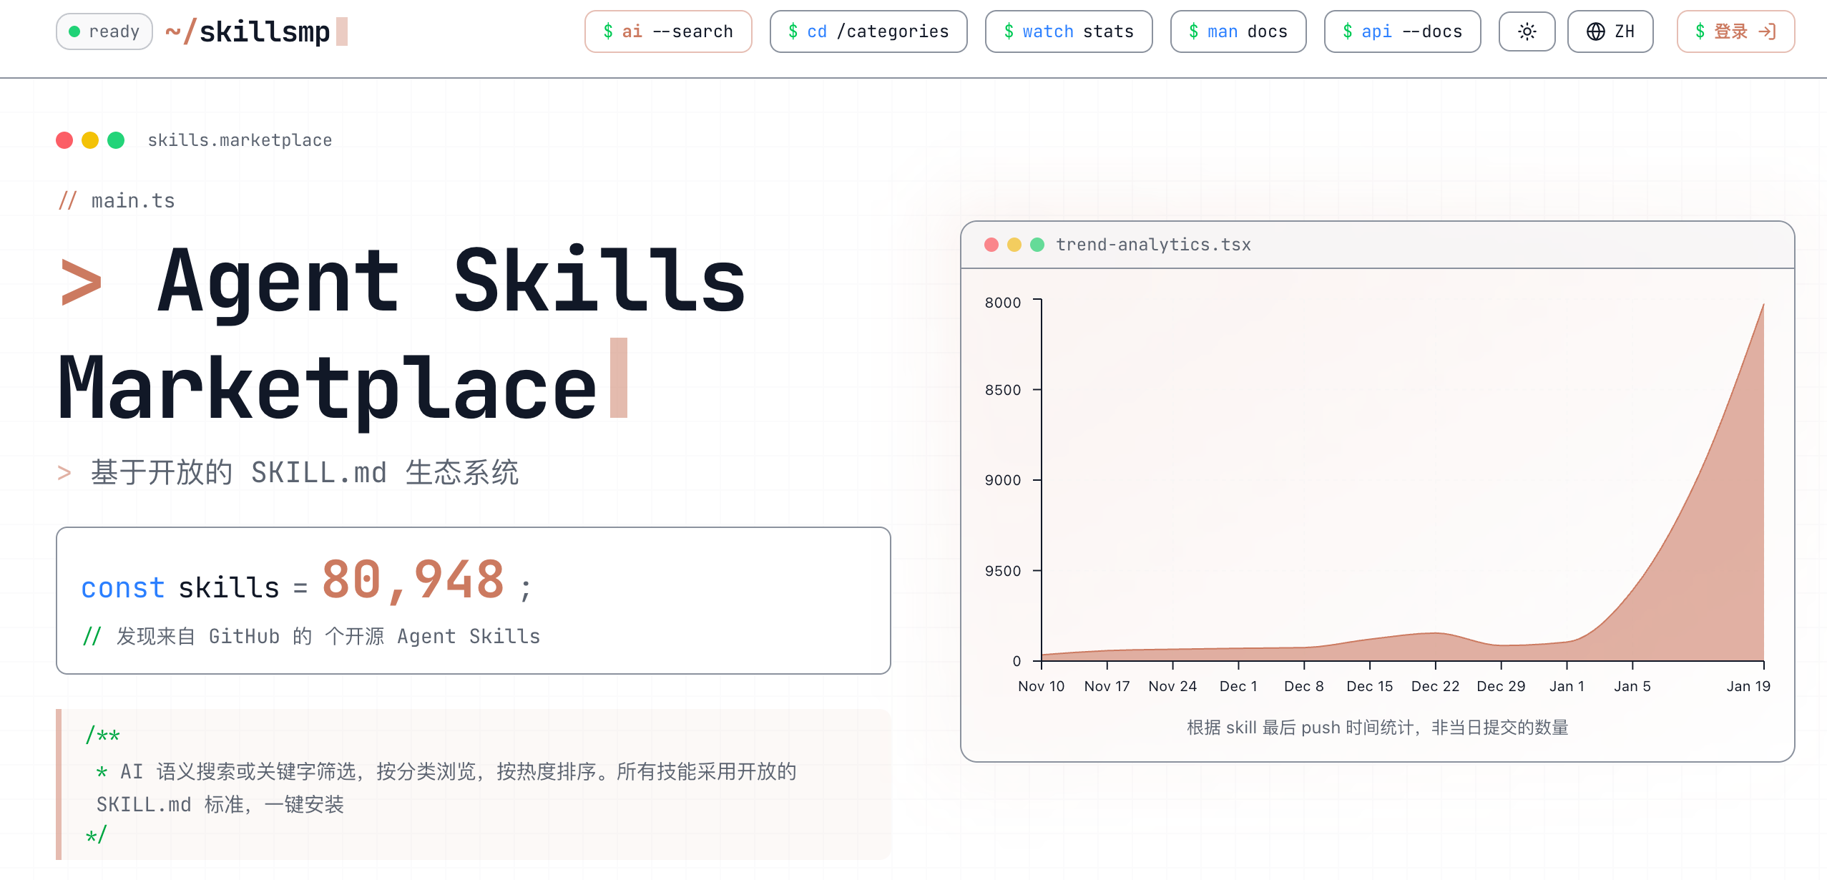Go to cd /categories page
The image size is (1827, 880).
click(868, 31)
